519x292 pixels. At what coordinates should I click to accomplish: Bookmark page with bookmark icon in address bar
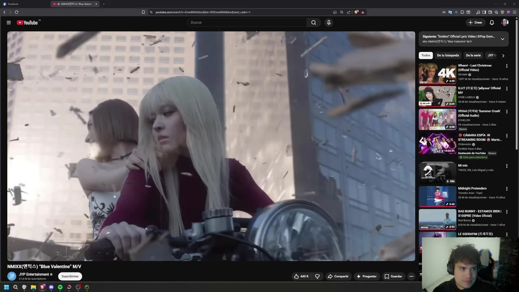(x=143, y=12)
